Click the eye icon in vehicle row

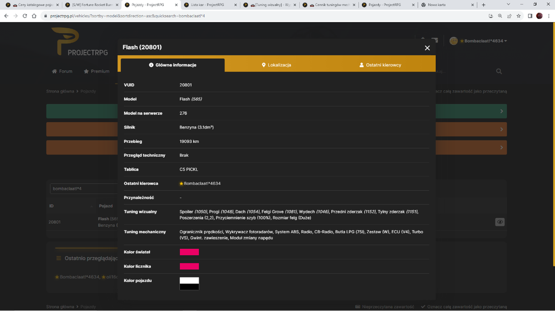click(x=500, y=222)
